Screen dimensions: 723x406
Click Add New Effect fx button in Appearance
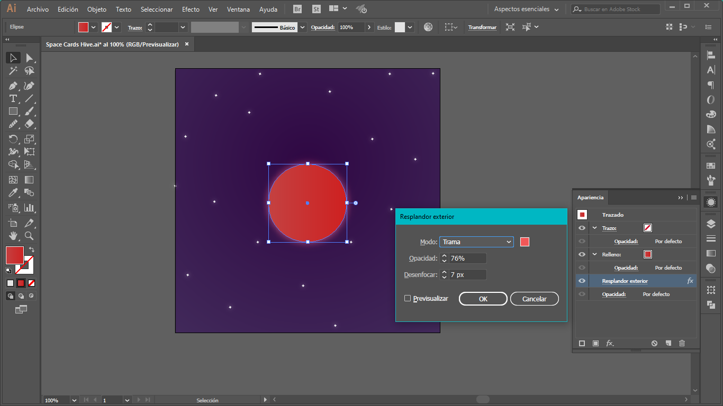pyautogui.click(x=610, y=343)
